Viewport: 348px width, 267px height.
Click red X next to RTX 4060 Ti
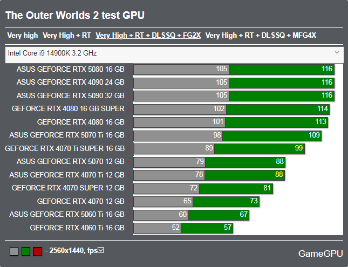128,228
